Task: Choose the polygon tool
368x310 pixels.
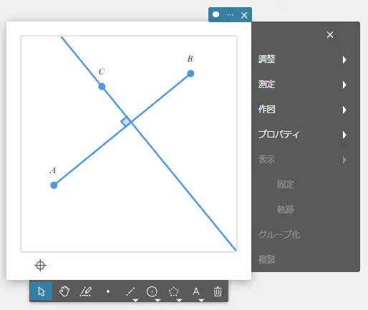Action: pyautogui.click(x=174, y=291)
